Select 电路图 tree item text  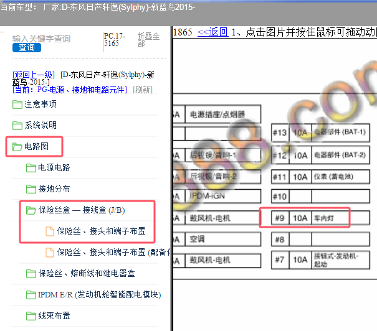coord(36,146)
